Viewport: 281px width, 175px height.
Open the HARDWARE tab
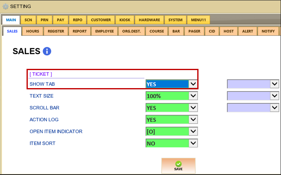point(149,20)
